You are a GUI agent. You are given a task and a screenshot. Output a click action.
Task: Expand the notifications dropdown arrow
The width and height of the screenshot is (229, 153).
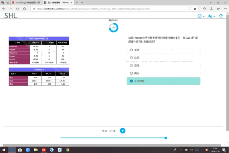click(x=214, y=17)
